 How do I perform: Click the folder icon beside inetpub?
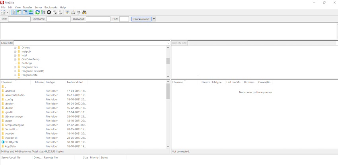pos(19,51)
